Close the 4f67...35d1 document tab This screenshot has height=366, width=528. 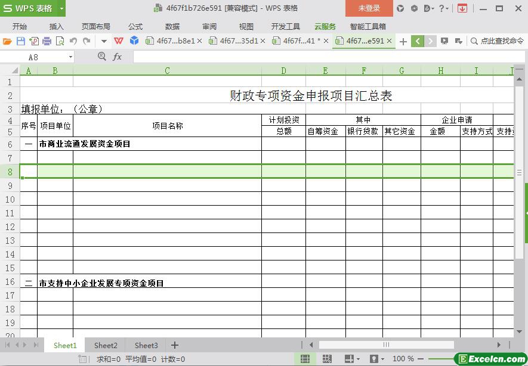point(263,41)
